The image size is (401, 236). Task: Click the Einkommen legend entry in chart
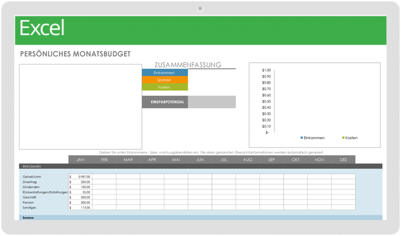coord(313,138)
